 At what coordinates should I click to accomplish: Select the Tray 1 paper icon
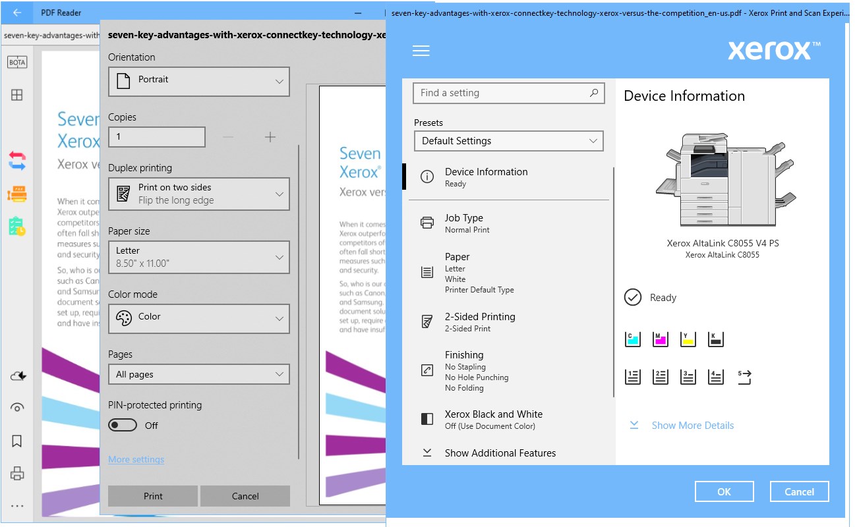point(632,377)
